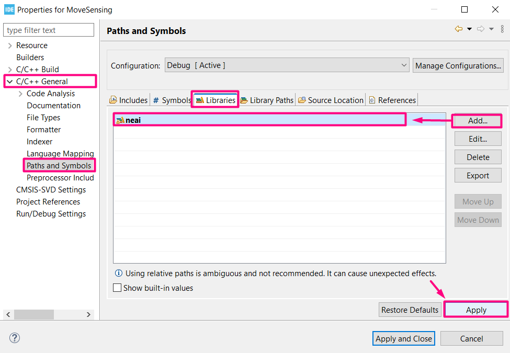Viewport: 510px width, 353px height.
Task: Switch to the Includes tab
Action: click(129, 100)
